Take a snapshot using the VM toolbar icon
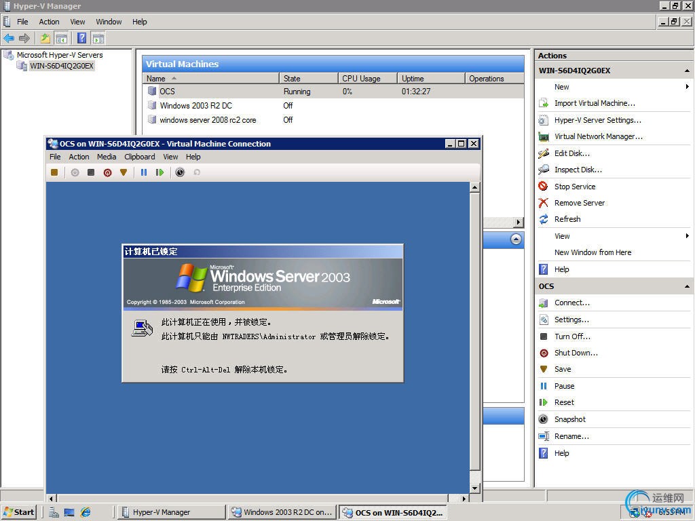 coord(180,172)
